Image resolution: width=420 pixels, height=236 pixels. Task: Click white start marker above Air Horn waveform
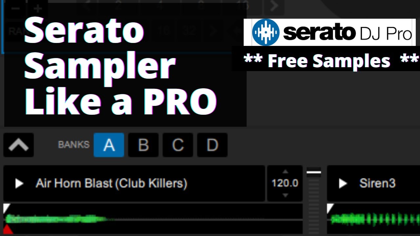7,208
